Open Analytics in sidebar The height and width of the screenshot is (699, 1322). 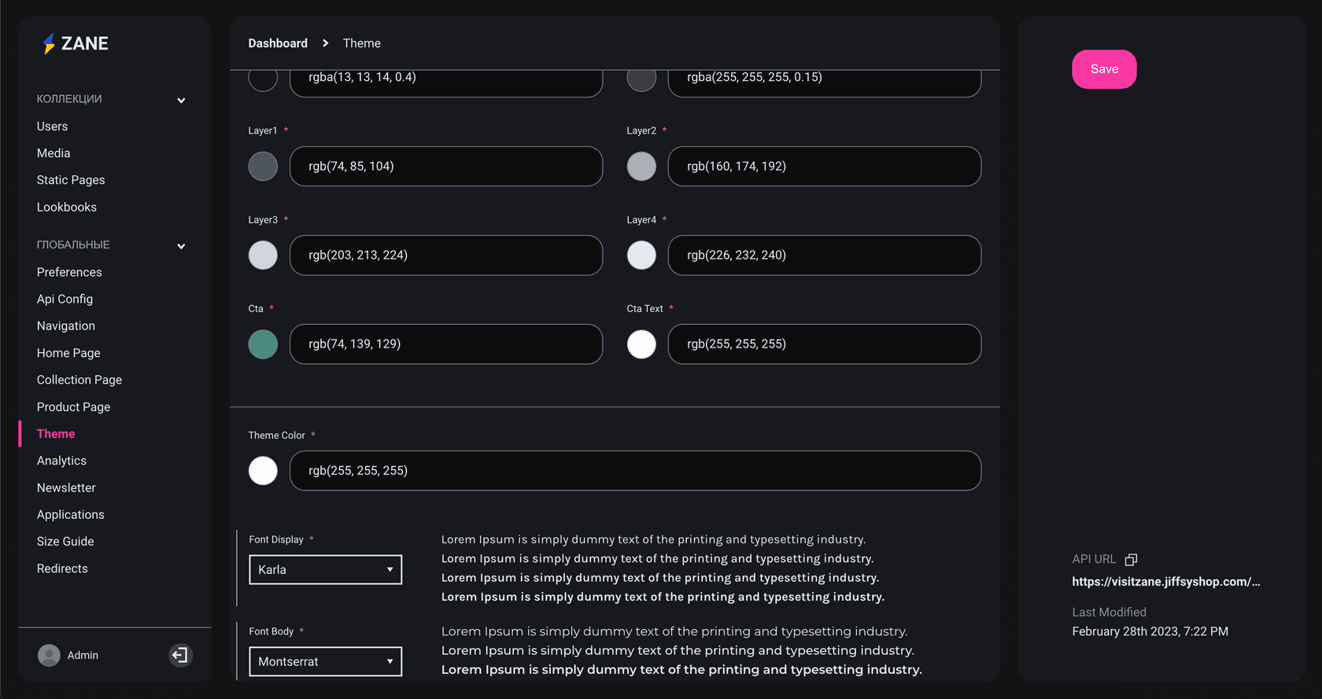pyautogui.click(x=61, y=461)
